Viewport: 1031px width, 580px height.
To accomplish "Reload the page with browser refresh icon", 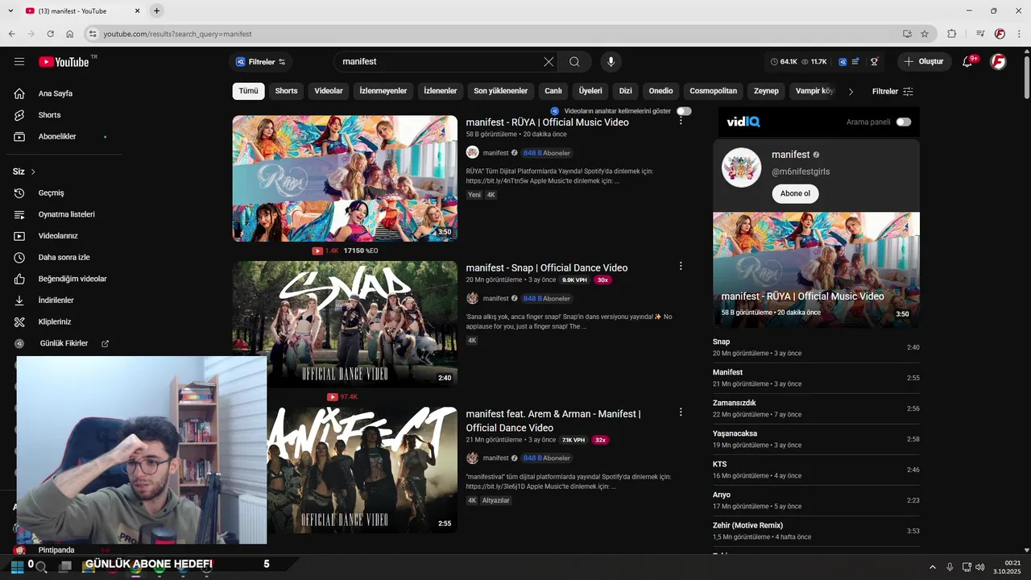I will (x=51, y=34).
